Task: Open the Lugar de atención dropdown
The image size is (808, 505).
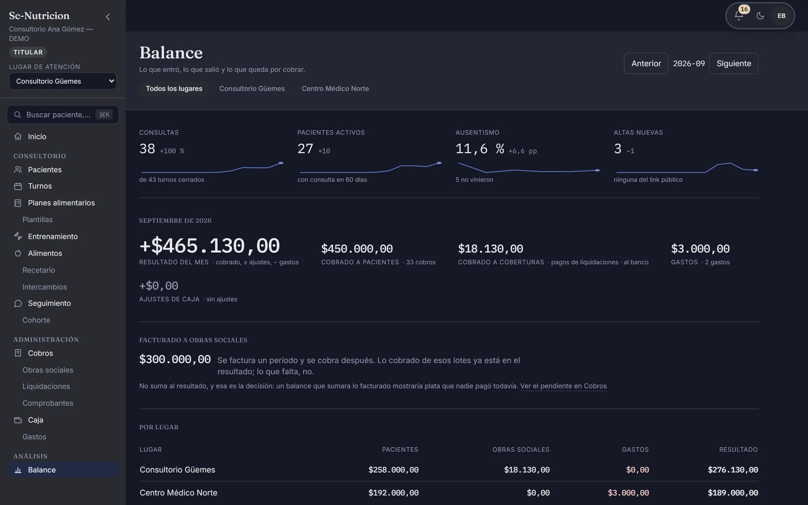Action: (63, 81)
